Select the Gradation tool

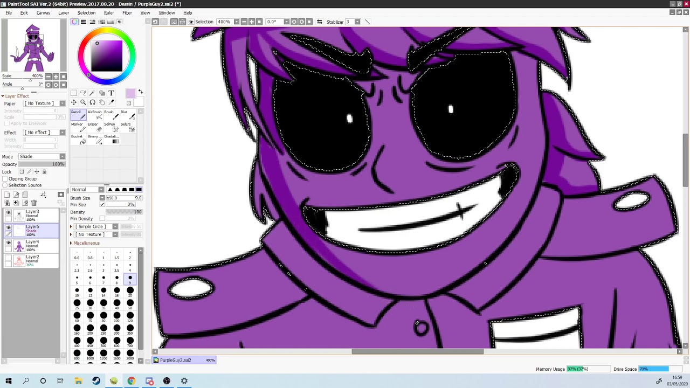[x=111, y=140]
